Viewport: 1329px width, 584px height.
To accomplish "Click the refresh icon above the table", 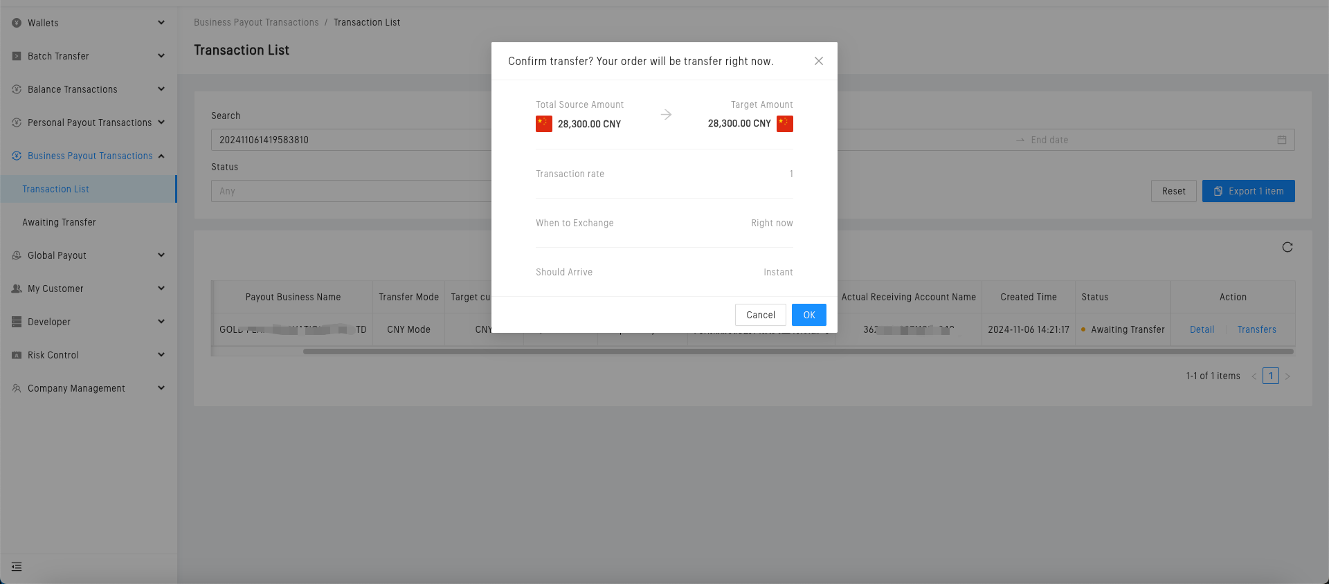I will click(x=1287, y=247).
